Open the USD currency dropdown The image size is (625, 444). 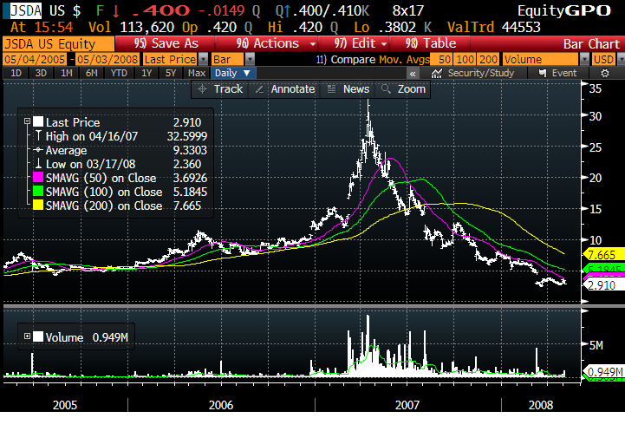pos(620,60)
